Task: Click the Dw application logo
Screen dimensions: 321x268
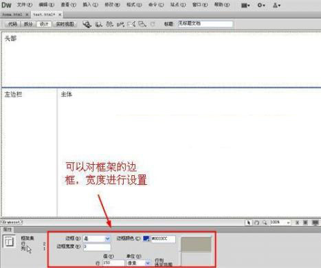Action: click(6, 5)
